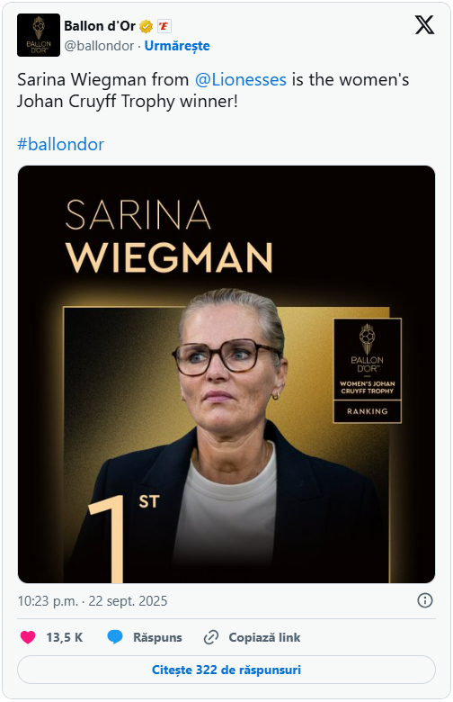Click the copy link chain icon
The width and height of the screenshot is (453, 702).
click(210, 637)
